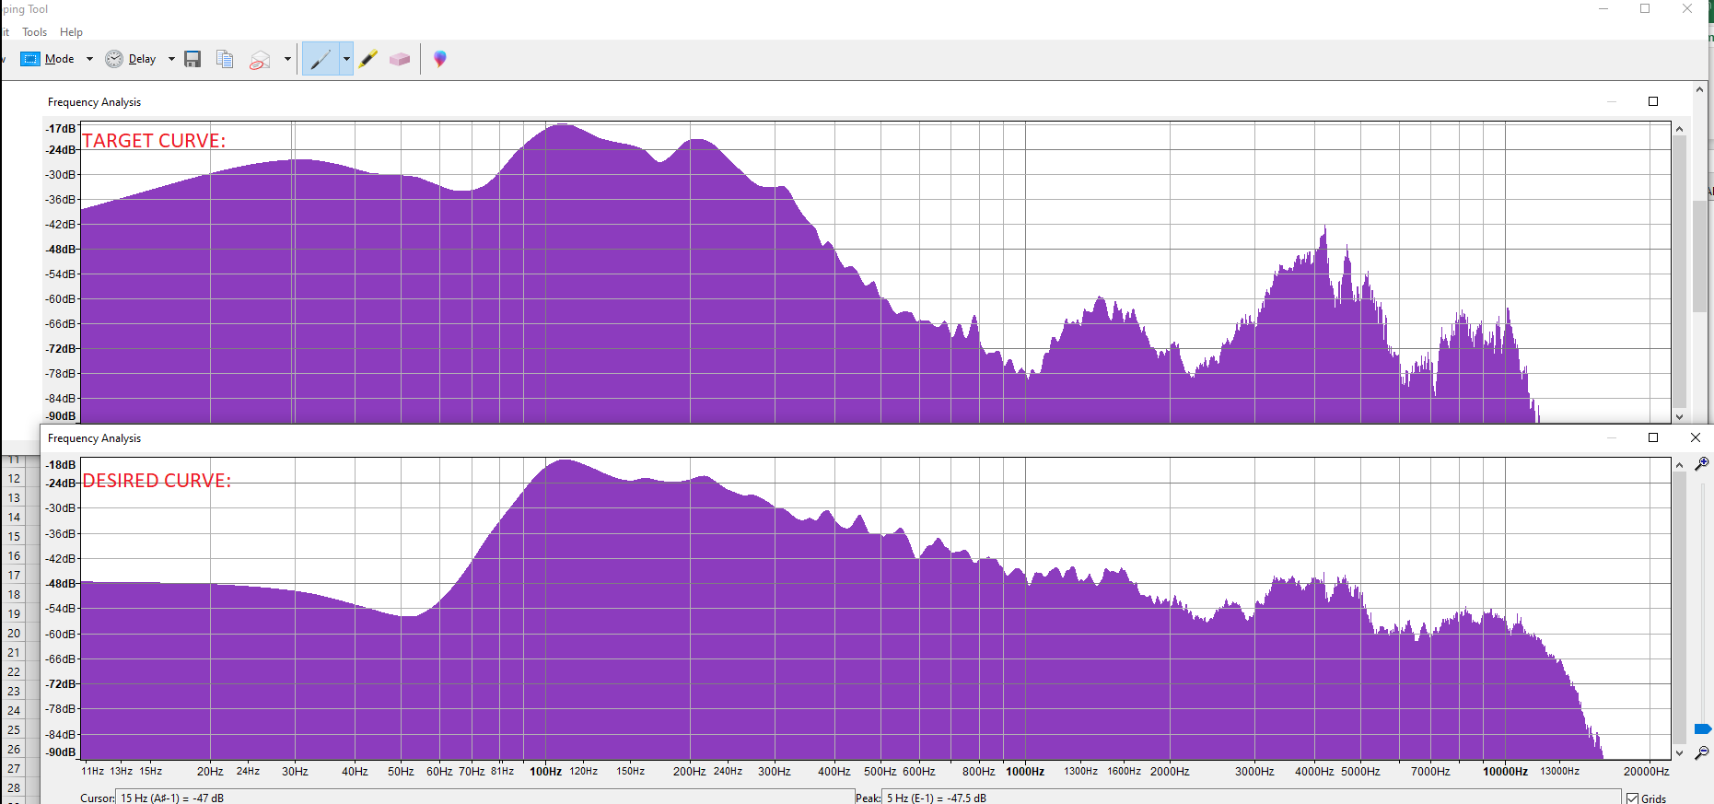1714x804 pixels.
Task: Click the blue vertical zoom slider handle
Action: (1702, 728)
